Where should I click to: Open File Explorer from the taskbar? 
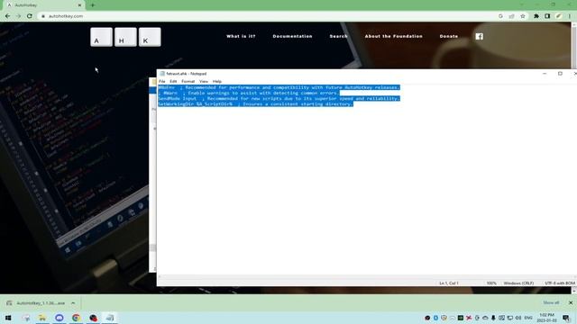point(42,318)
